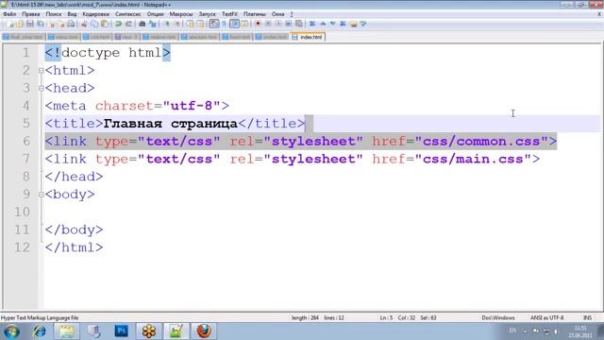Screen dimensions: 604x340
Task: Open Find with the binoculars icon
Action: pos(143,24)
